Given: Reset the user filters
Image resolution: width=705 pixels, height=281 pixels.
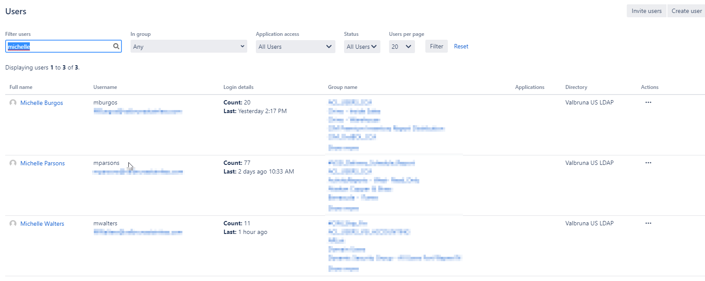Looking at the screenshot, I should 461,46.
